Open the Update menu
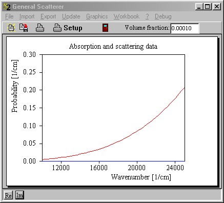Screen dimensions: 224x203 pos(71,16)
